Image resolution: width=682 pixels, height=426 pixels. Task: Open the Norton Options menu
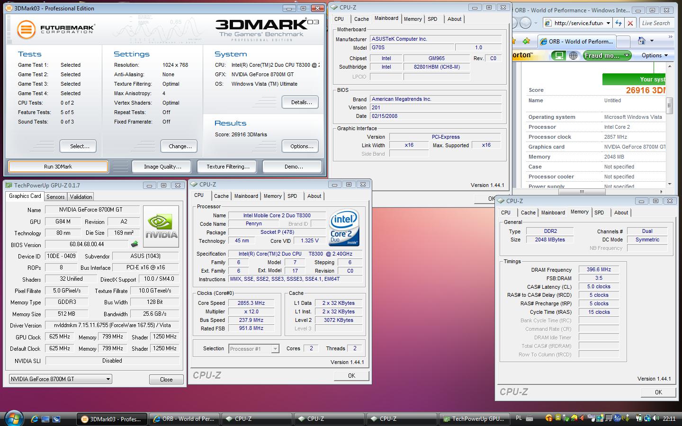[x=655, y=55]
